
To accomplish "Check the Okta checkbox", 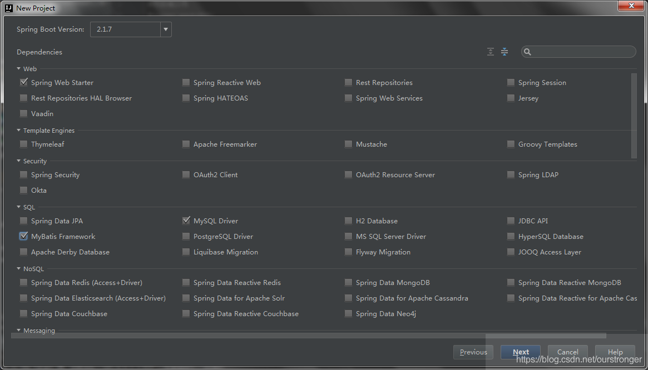I will pos(23,191).
